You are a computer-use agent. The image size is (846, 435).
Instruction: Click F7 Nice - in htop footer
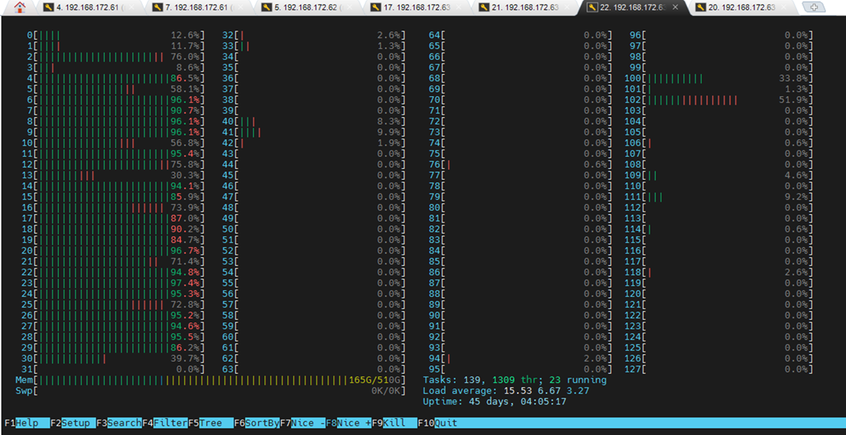click(x=302, y=423)
